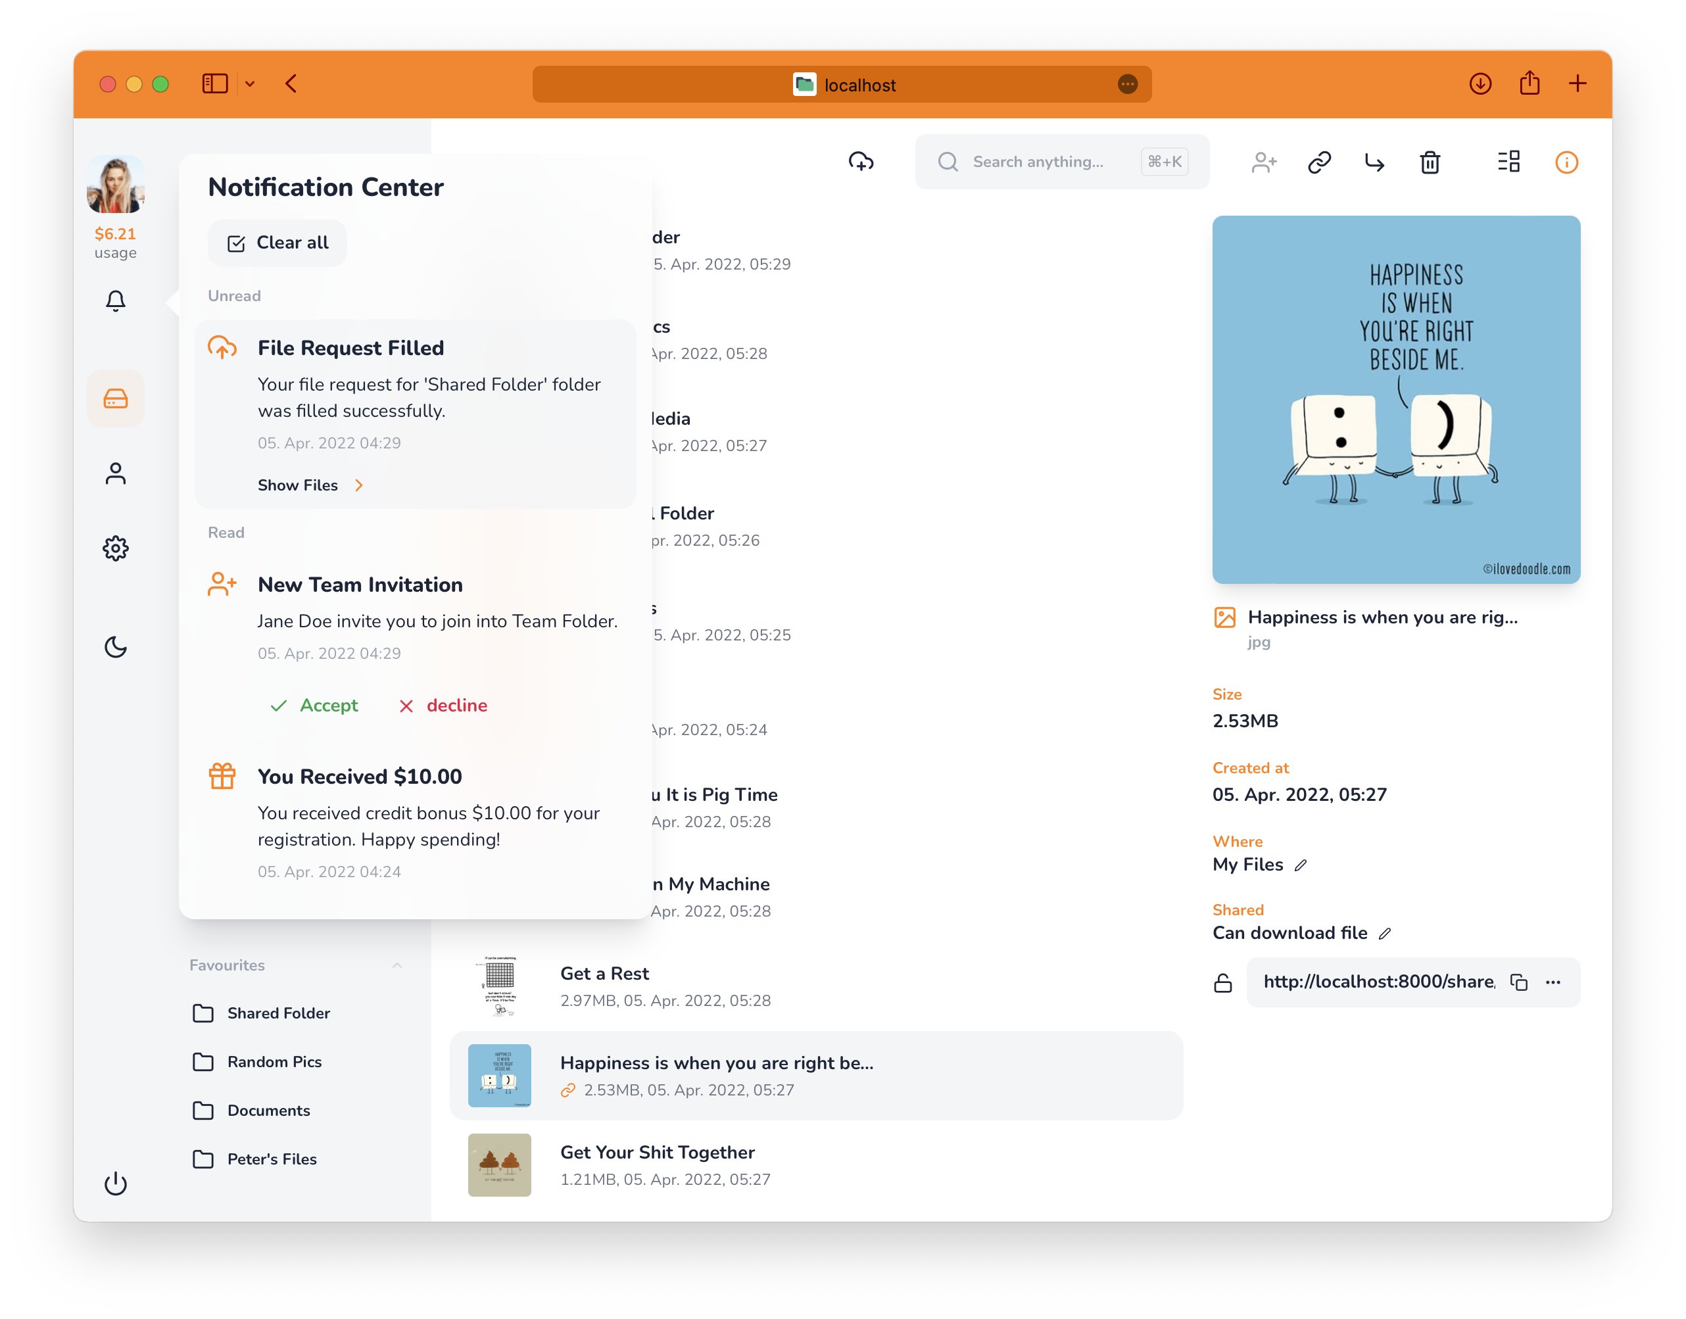Screen dimensions: 1686x1319
Task: Clear all notifications
Action: pos(276,243)
